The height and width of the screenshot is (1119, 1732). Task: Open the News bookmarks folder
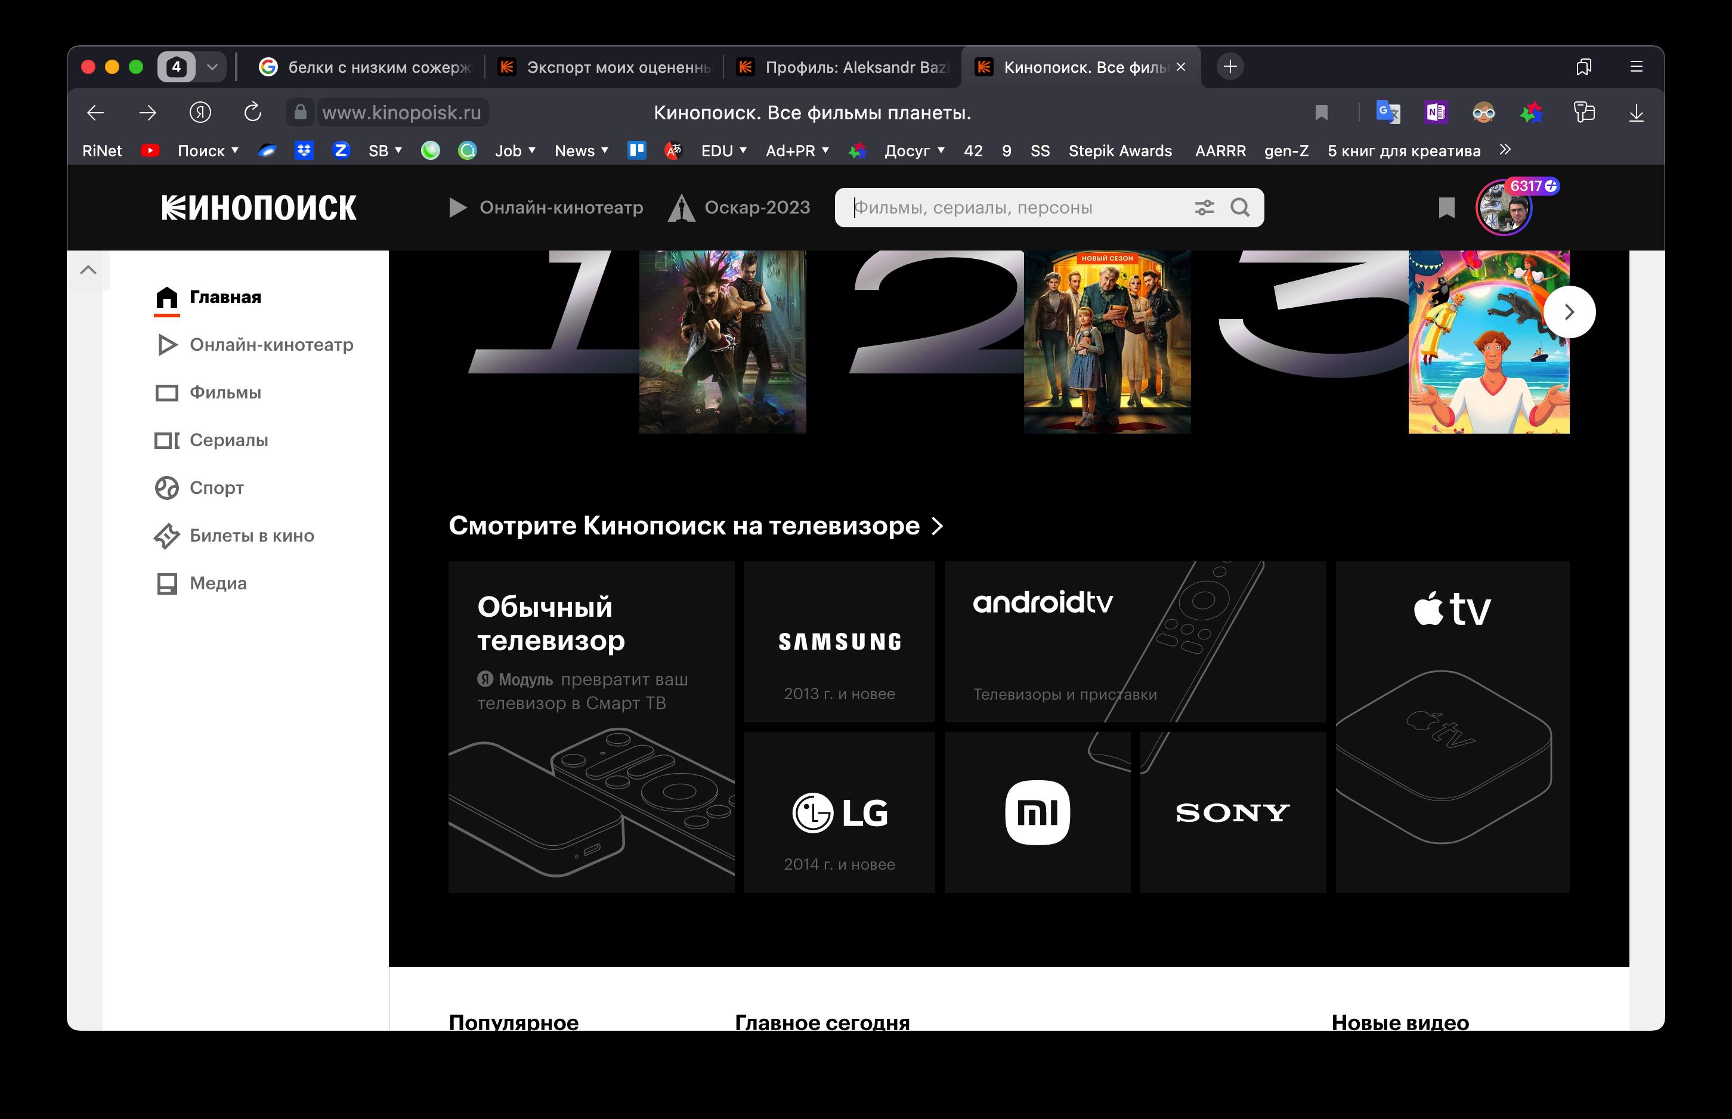pyautogui.click(x=581, y=150)
